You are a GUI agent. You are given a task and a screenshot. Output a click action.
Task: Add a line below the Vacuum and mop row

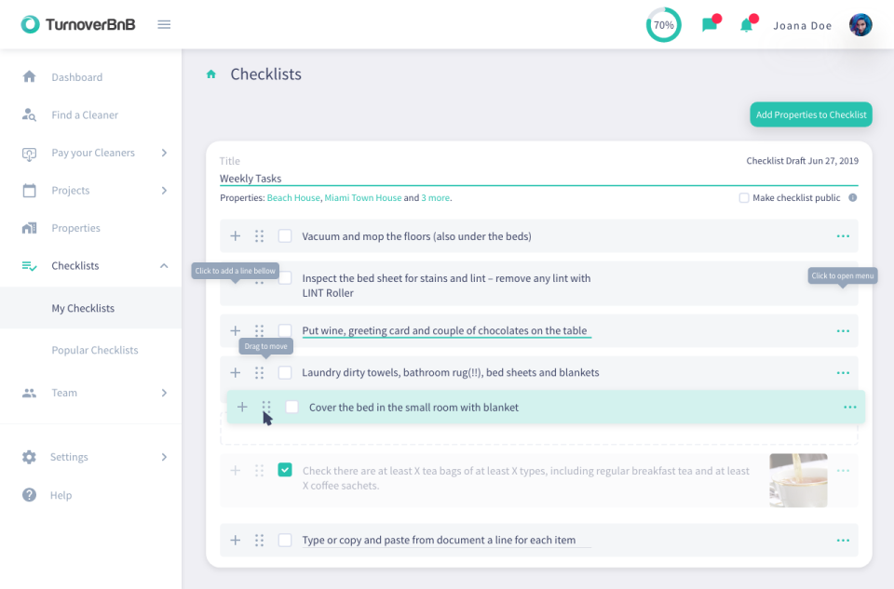pos(235,235)
